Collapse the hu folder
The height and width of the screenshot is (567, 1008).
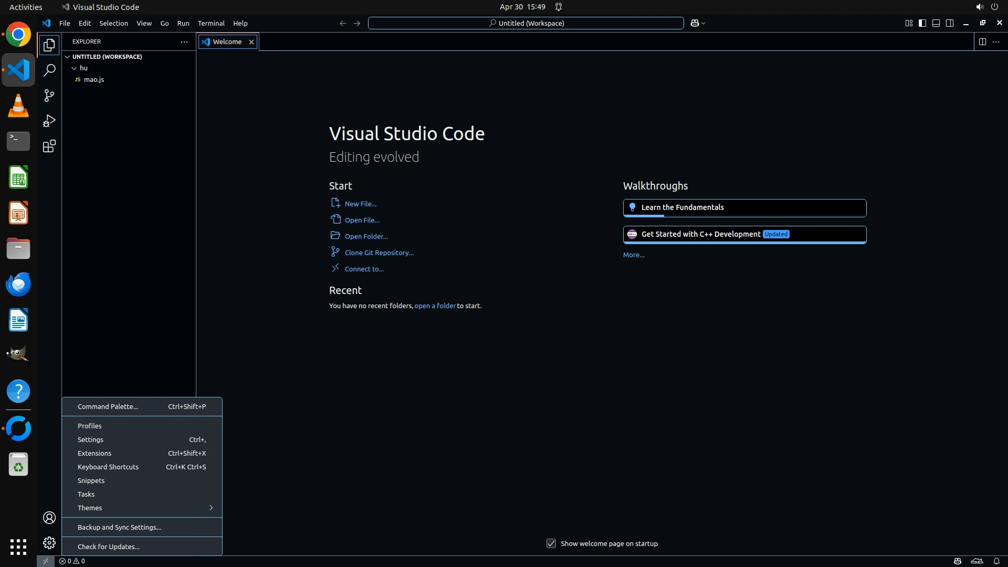pos(74,68)
